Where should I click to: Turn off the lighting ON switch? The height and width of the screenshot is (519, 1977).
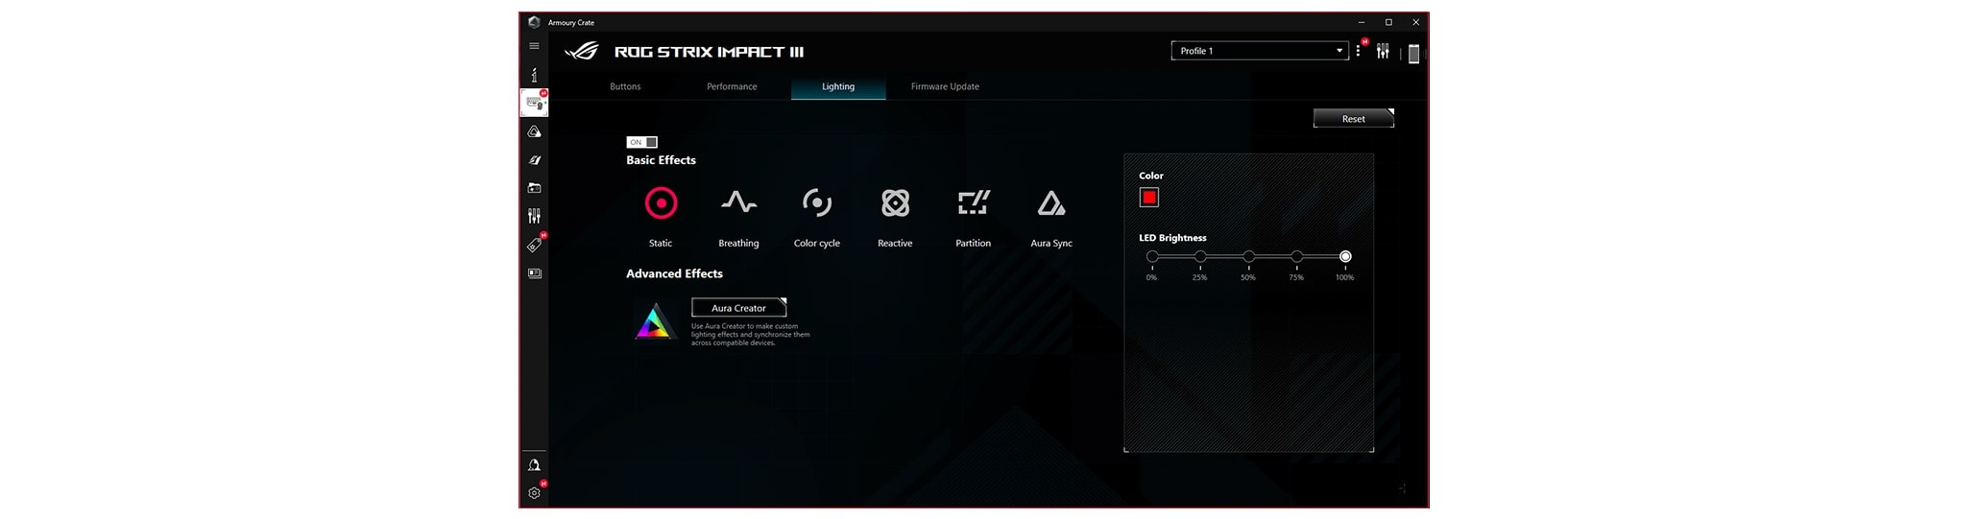click(642, 142)
